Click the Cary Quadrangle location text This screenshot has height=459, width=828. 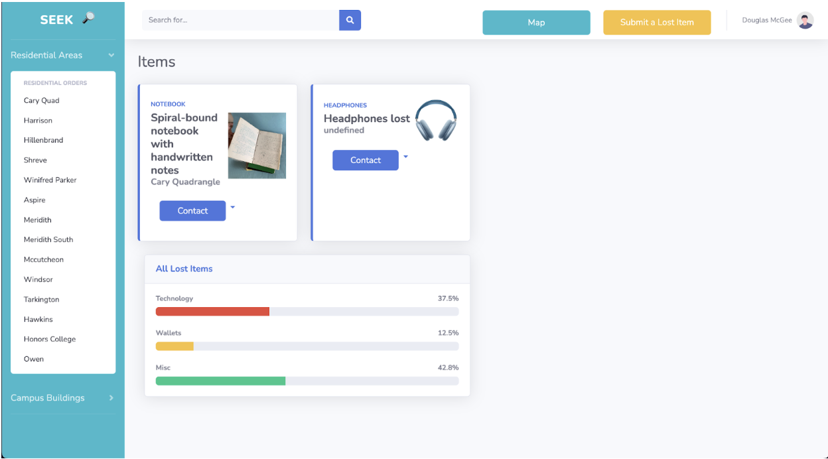(185, 182)
